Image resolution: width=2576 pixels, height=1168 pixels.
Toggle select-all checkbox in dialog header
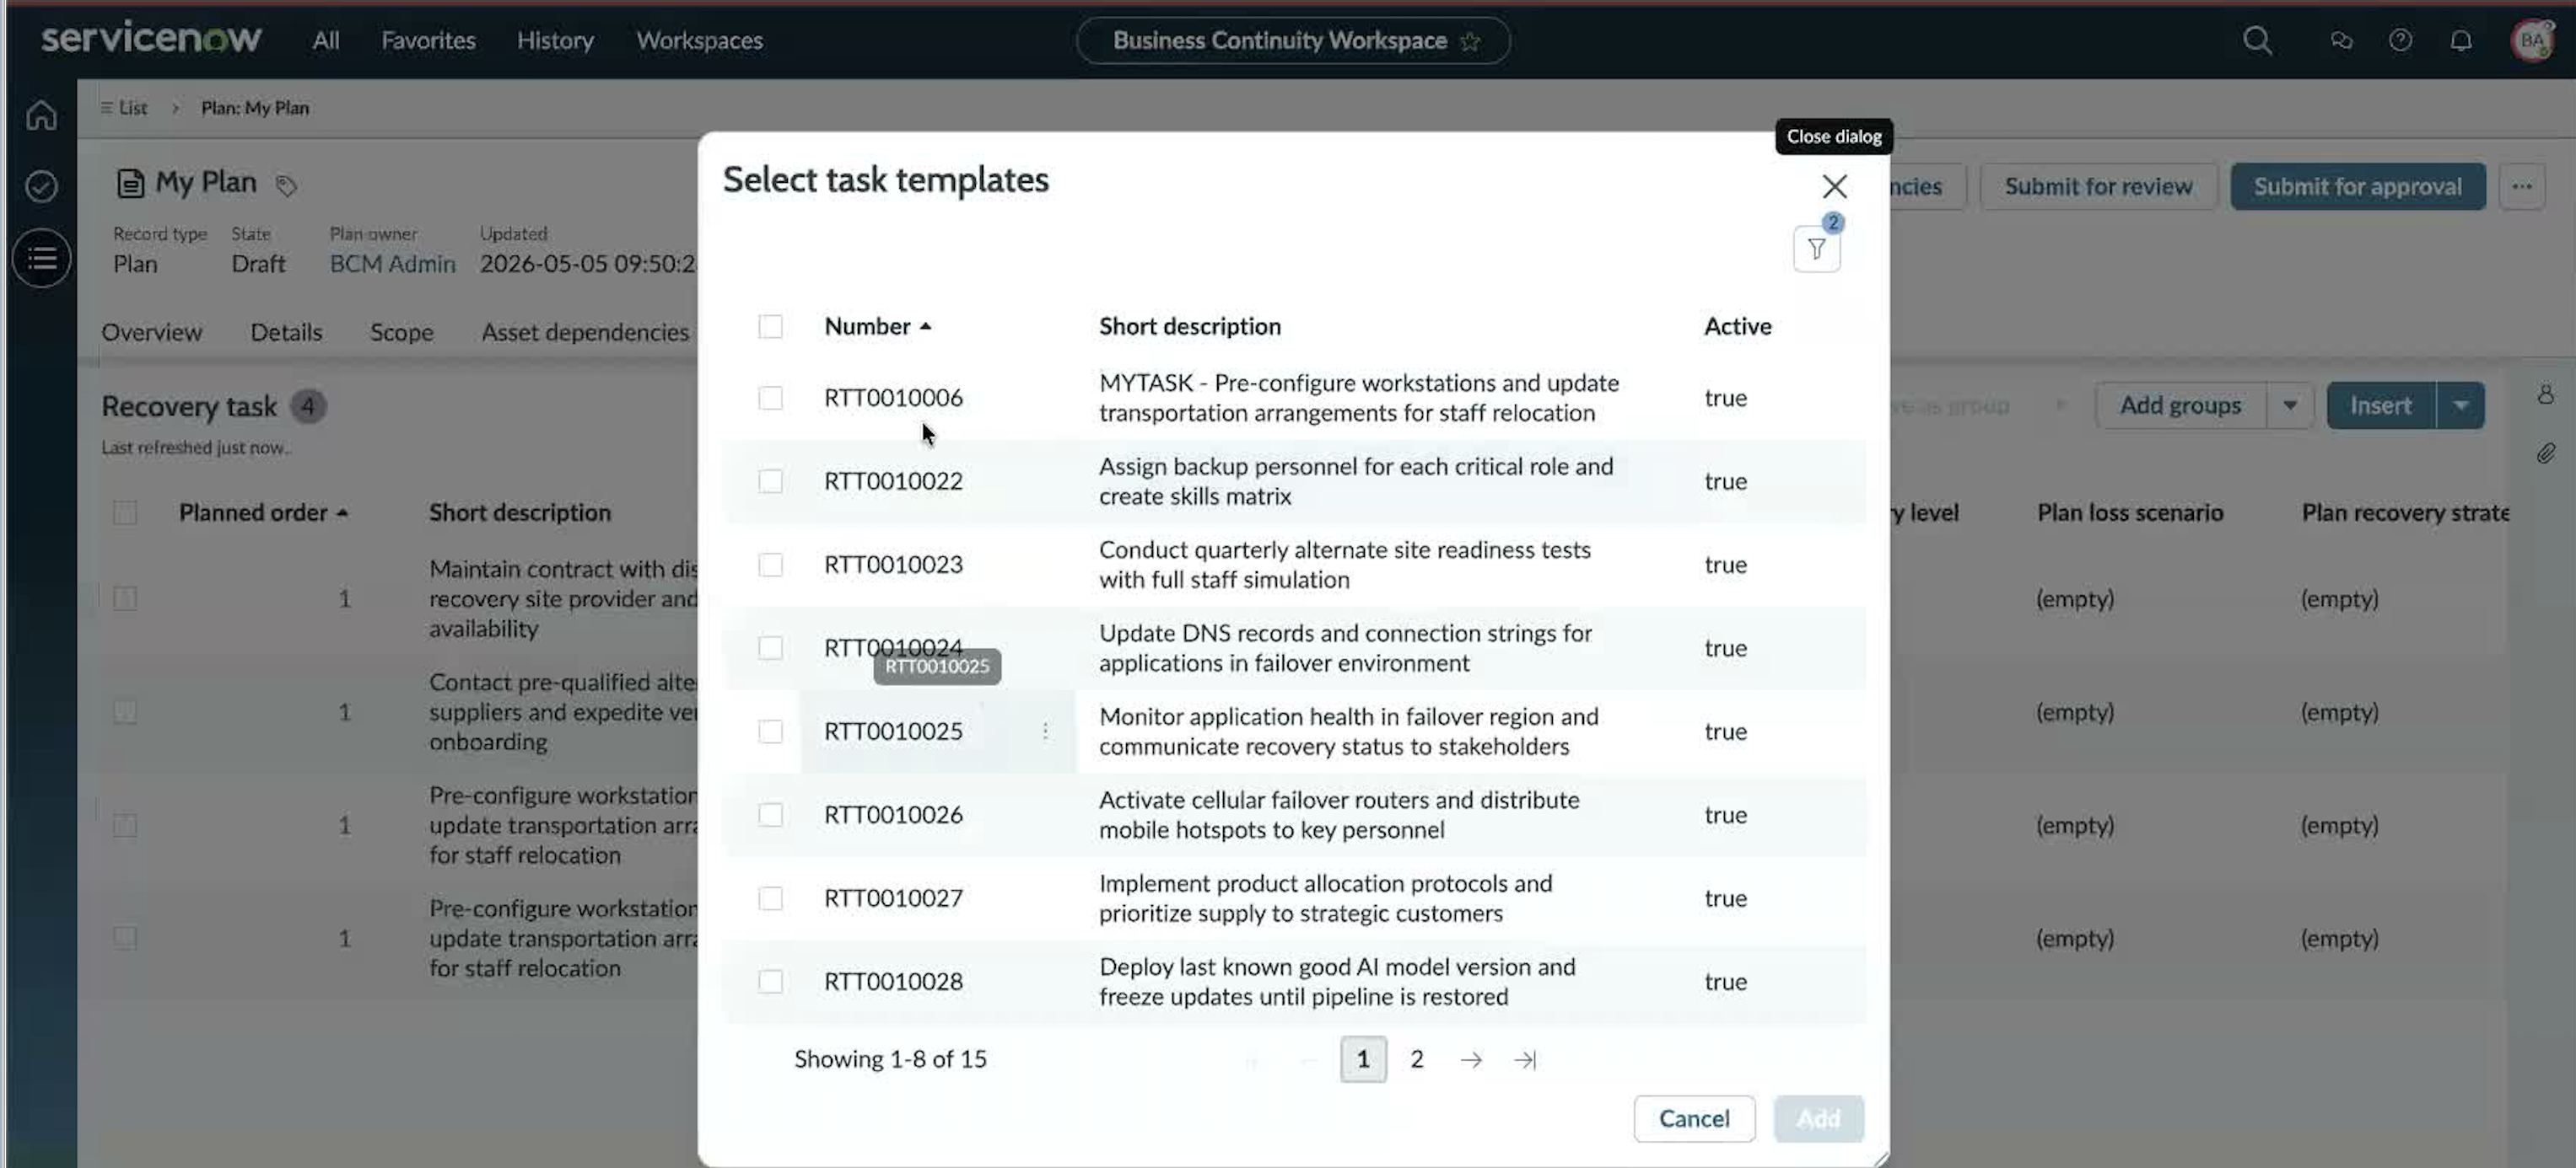(770, 327)
